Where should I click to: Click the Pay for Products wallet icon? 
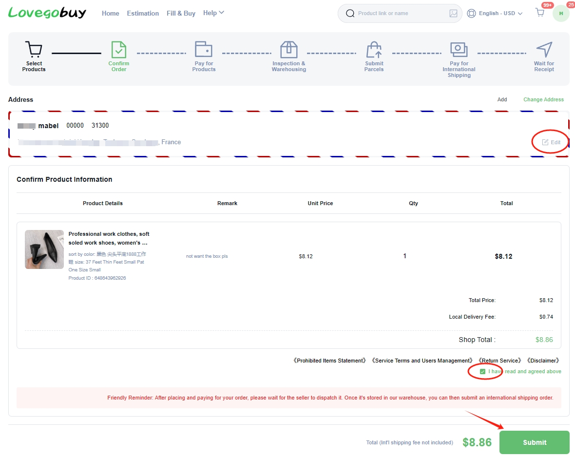204,49
